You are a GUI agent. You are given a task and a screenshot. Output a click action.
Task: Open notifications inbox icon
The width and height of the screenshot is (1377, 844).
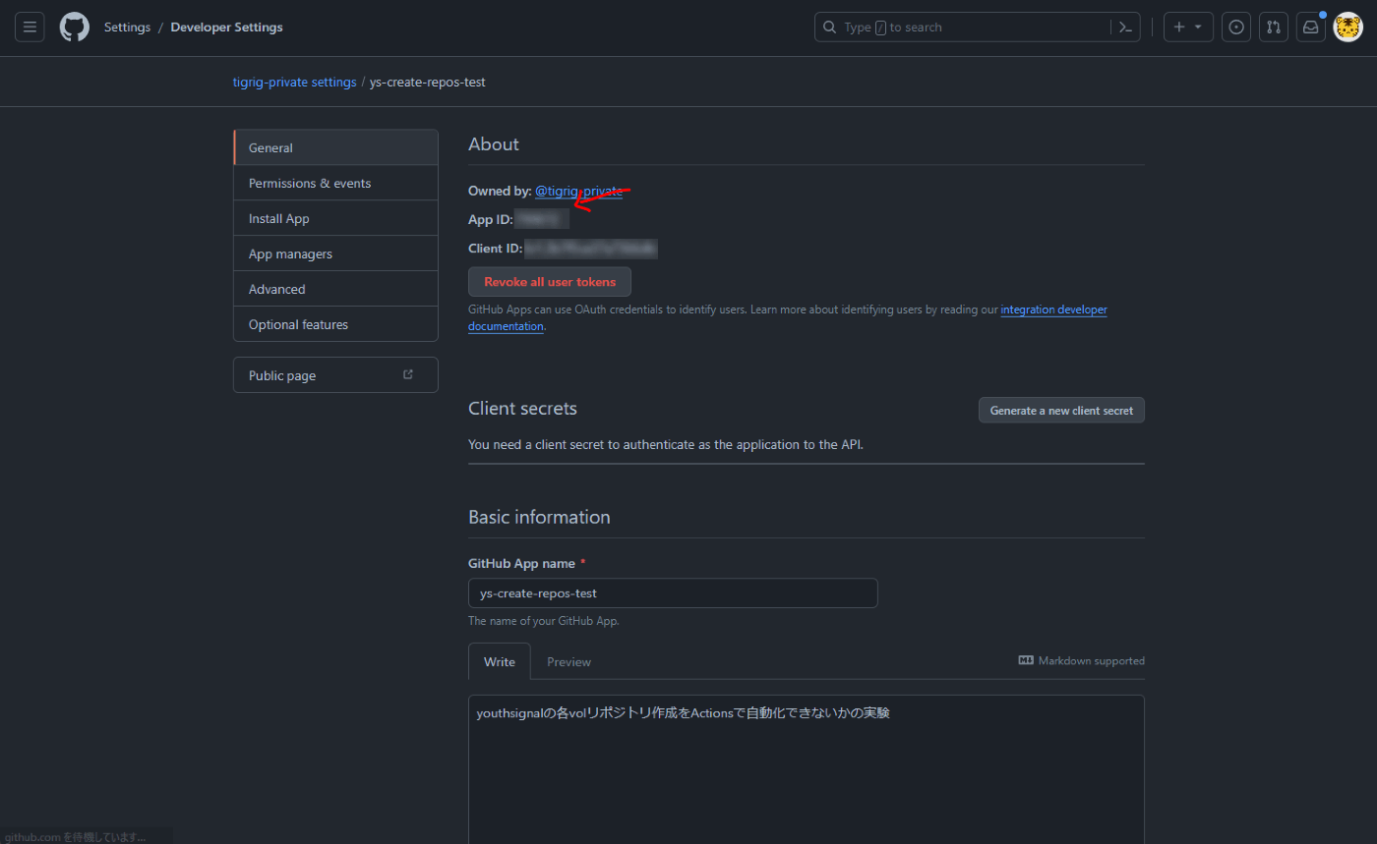(1311, 27)
